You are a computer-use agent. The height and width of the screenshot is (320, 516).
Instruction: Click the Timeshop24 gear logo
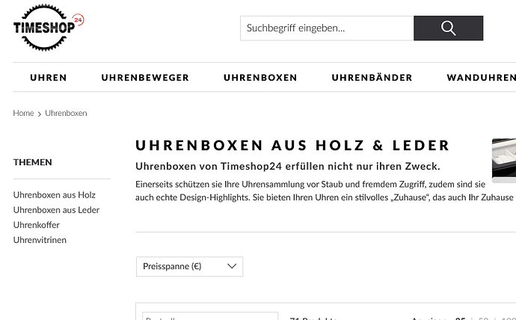click(49, 28)
